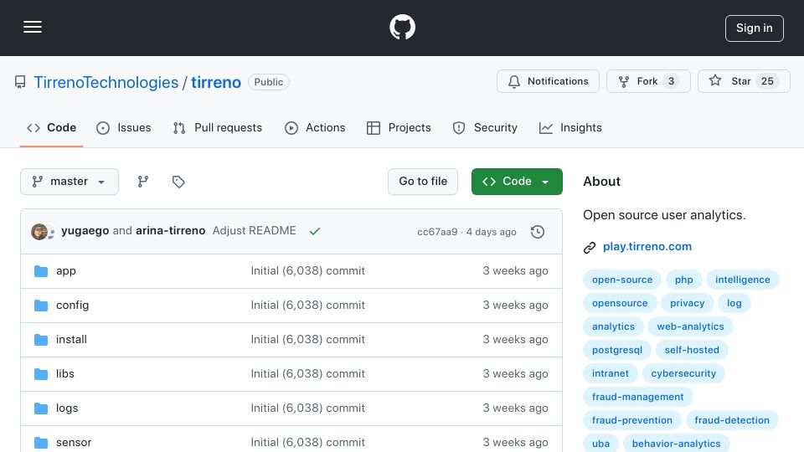Open the app folder
804x452 pixels.
65,270
